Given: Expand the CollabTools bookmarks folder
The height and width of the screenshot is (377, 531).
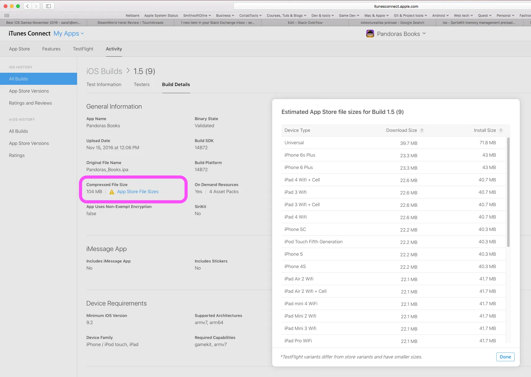Looking at the screenshot, I should pyautogui.click(x=250, y=15).
